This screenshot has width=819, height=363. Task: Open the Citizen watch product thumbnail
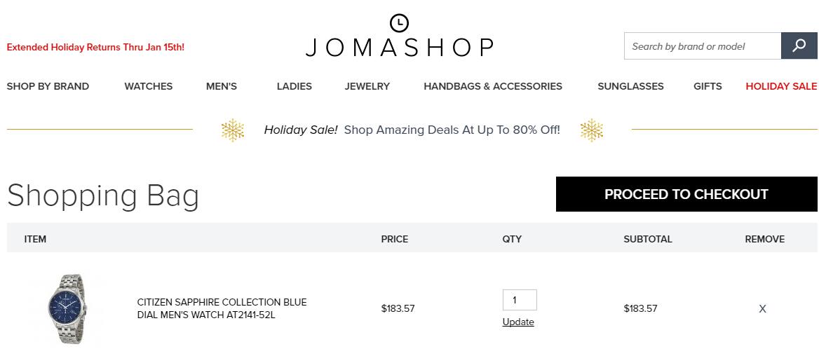click(x=68, y=308)
